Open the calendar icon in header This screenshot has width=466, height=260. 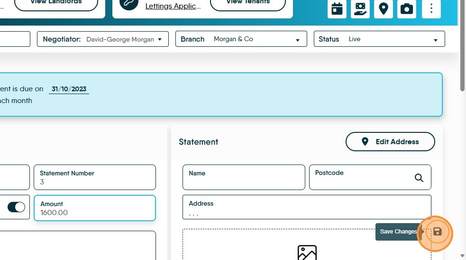click(x=337, y=9)
